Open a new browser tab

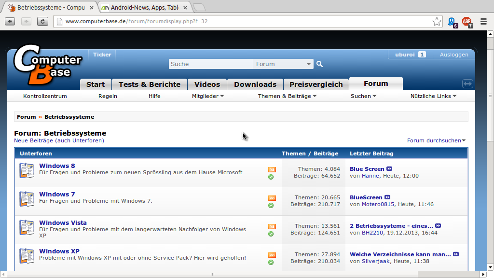click(x=199, y=7)
